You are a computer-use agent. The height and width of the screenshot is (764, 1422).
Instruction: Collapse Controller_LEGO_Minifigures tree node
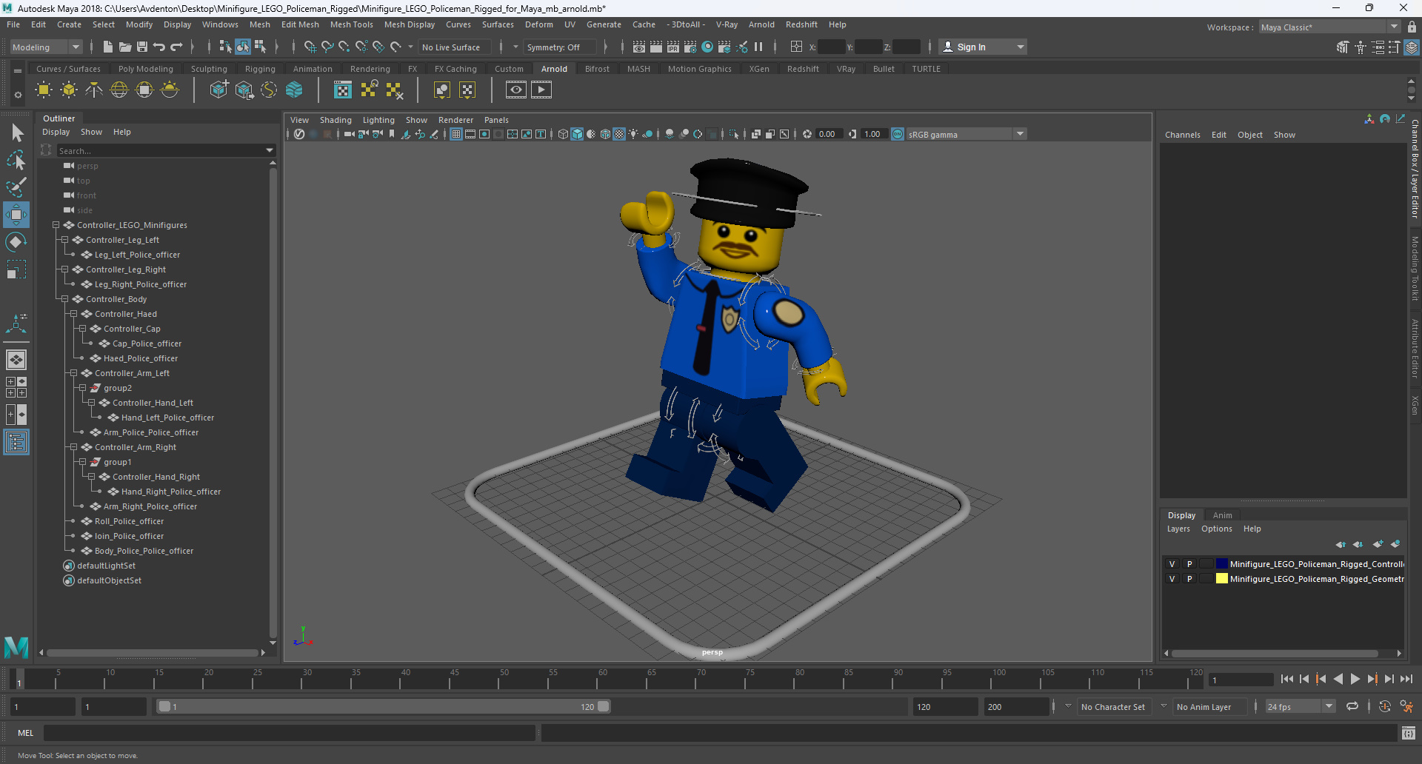(56, 225)
